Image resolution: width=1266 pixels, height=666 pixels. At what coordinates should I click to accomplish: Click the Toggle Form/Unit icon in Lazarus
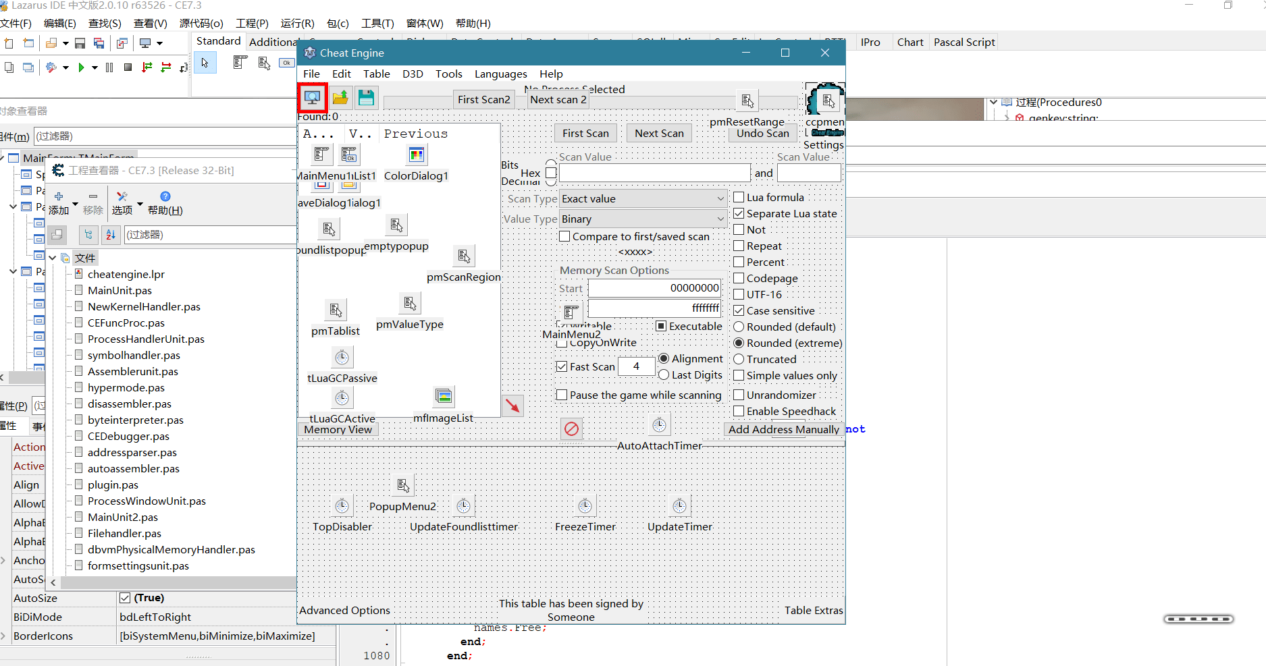point(122,43)
